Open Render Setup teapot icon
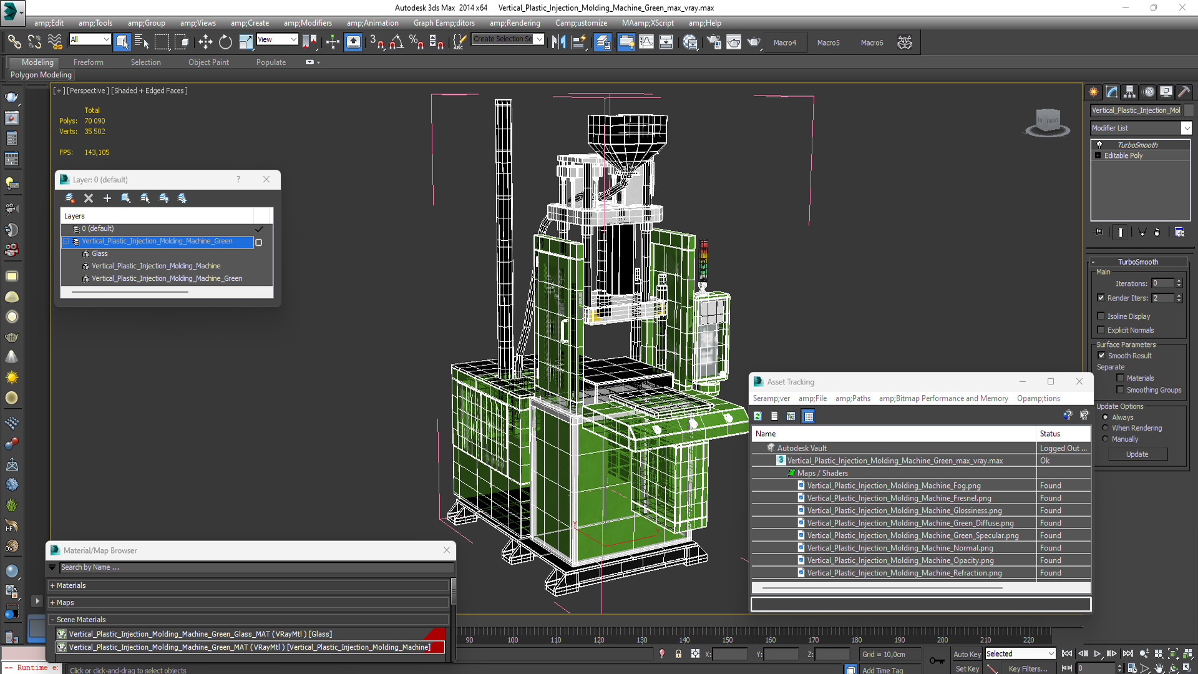Viewport: 1198px width, 674px height. pyautogui.click(x=713, y=42)
